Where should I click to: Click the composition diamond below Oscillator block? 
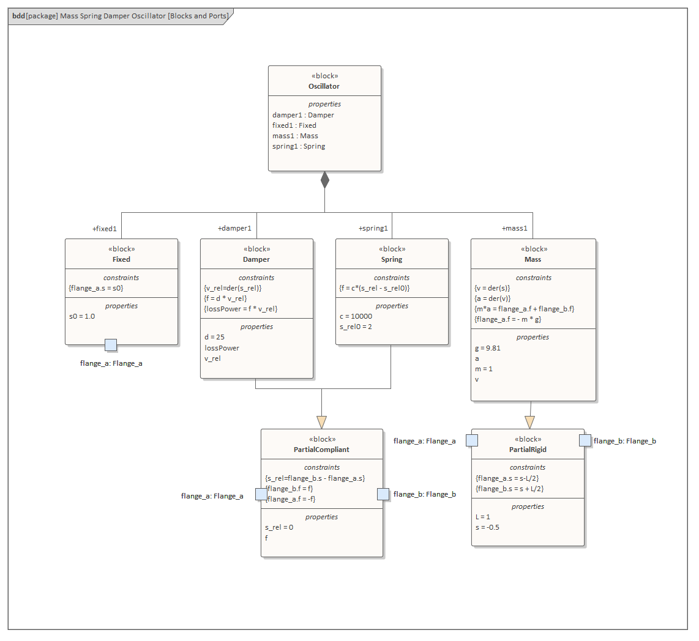[x=325, y=179]
